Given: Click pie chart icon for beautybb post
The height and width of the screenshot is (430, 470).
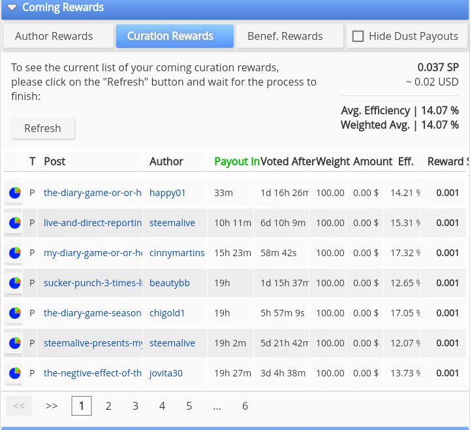Looking at the screenshot, I should (14, 283).
